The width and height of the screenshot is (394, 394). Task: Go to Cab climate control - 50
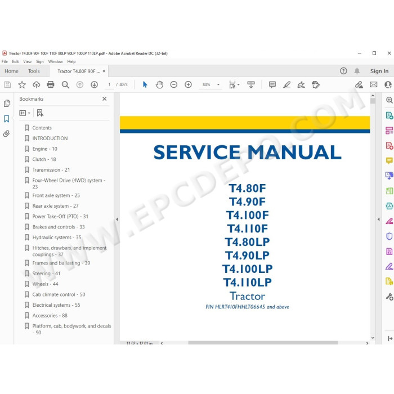(x=59, y=294)
